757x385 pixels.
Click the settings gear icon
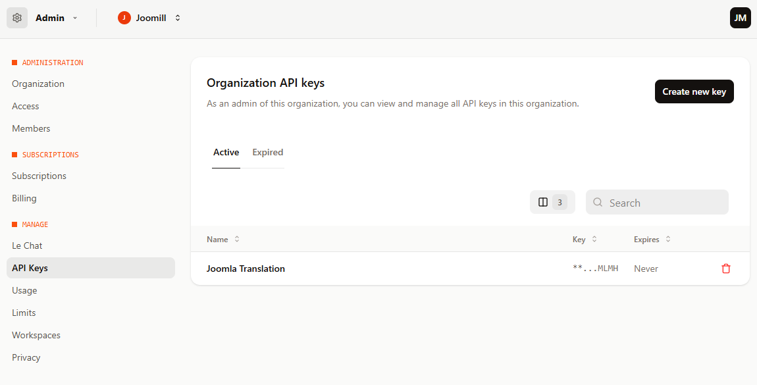coord(17,18)
